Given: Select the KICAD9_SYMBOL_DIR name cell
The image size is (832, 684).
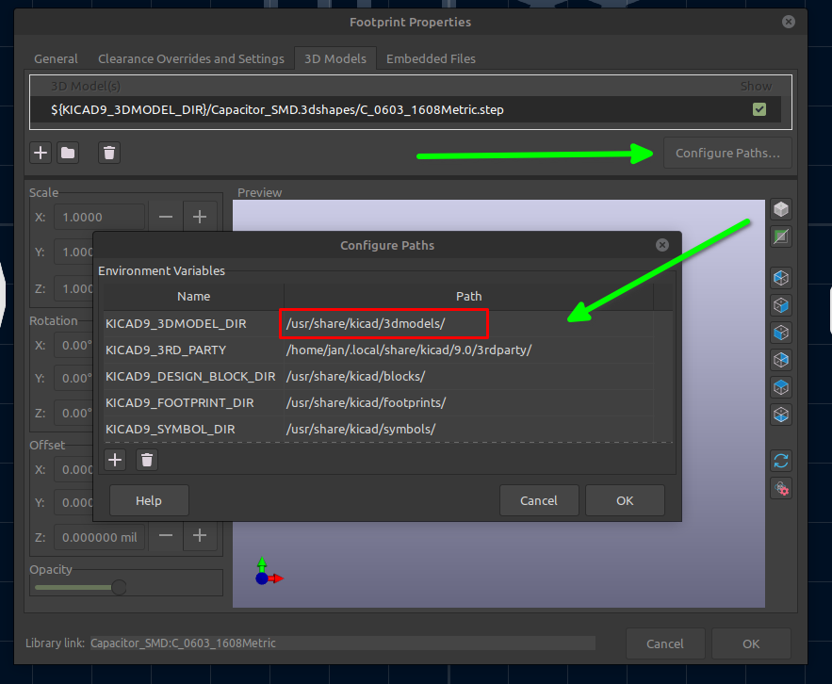Looking at the screenshot, I should click(193, 429).
